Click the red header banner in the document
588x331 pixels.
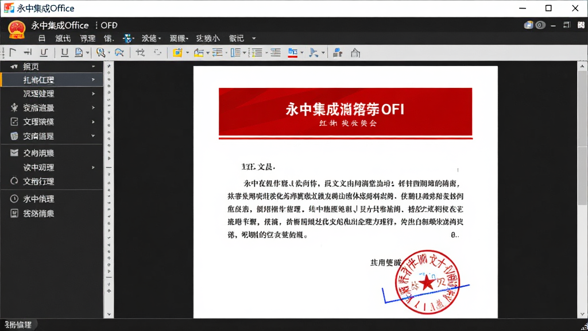click(345, 112)
